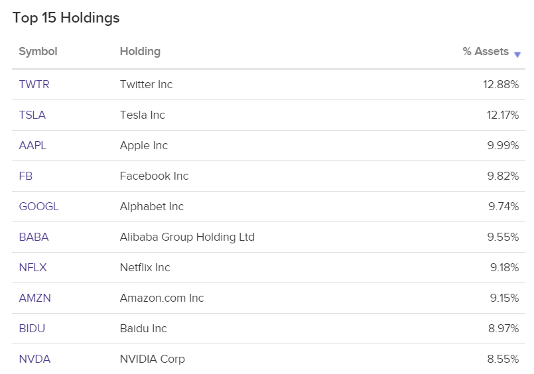Open the GOOGL ticker link

pos(39,206)
